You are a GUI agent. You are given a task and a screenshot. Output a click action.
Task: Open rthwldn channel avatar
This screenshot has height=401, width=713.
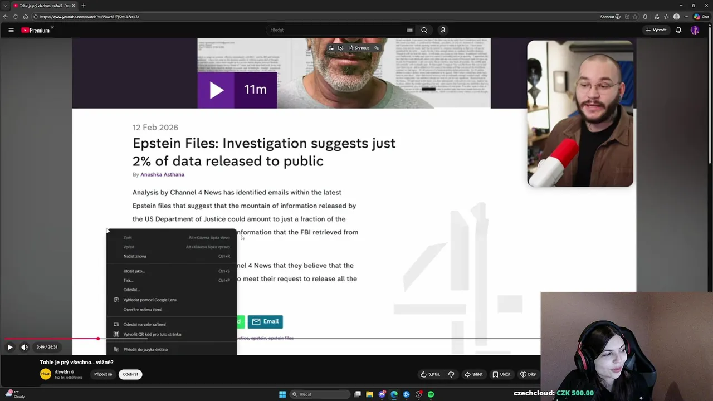tap(46, 374)
